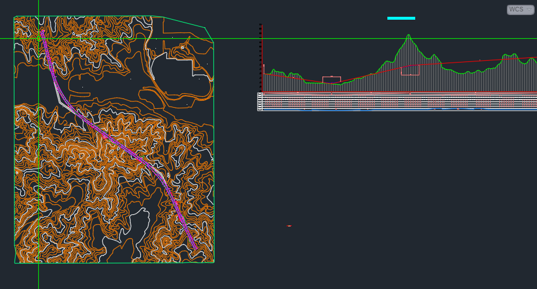
Task: Click the bottom-left corner of the green boundary
Action: (x=14, y=263)
